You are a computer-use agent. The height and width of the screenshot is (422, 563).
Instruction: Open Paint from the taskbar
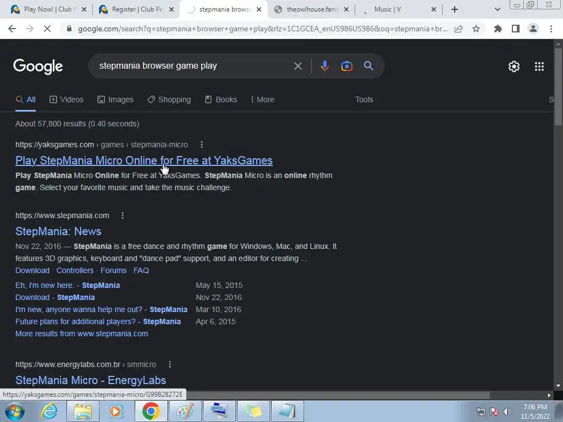pos(185,411)
